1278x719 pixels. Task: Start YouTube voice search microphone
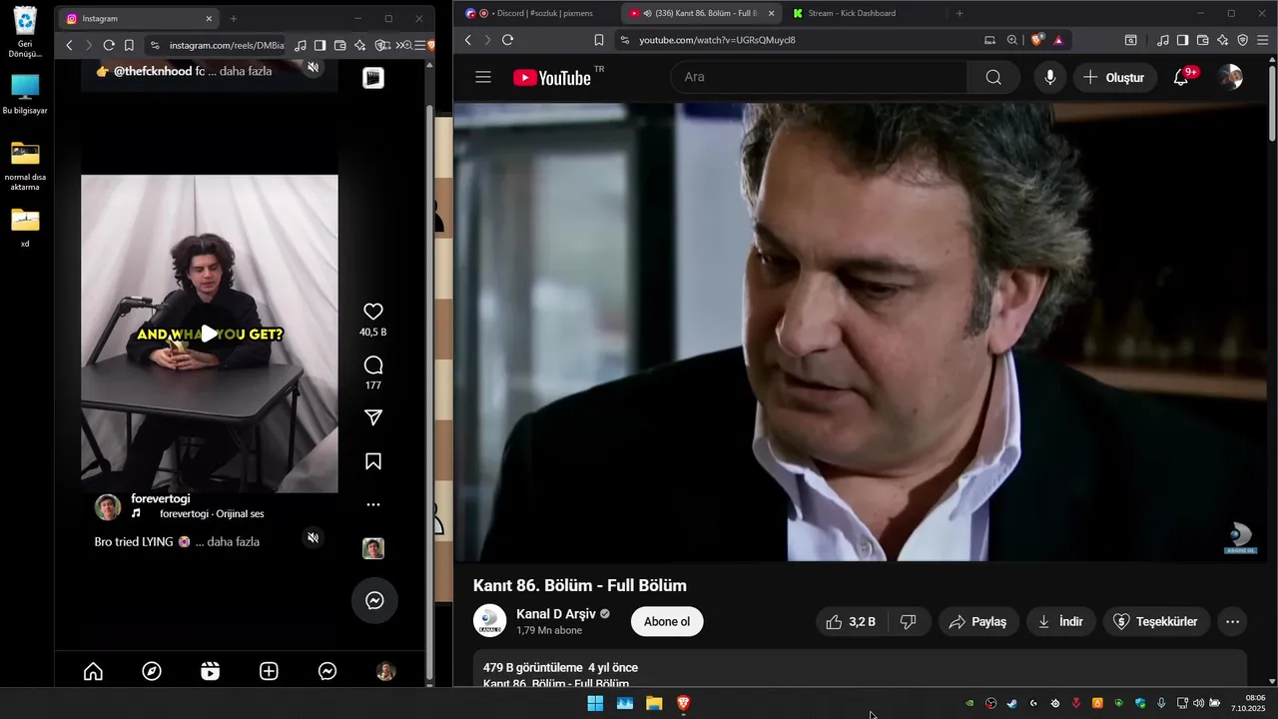click(x=1049, y=77)
